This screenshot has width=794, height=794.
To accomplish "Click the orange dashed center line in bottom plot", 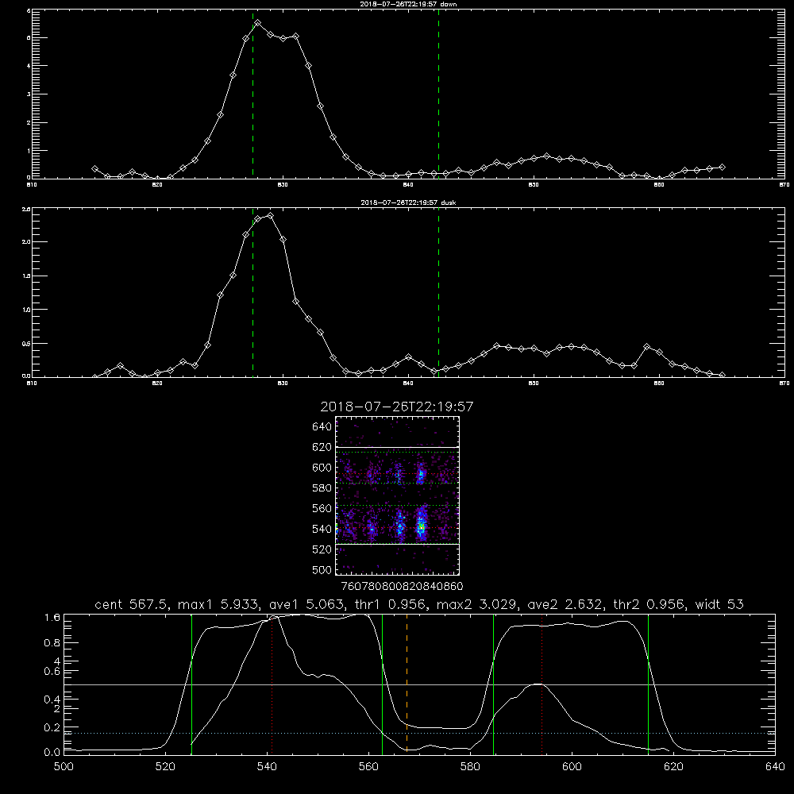I will coord(407,684).
